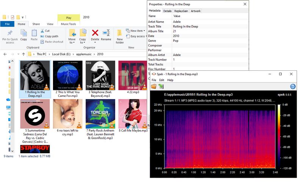Open Spek's Edit menu

162,80
